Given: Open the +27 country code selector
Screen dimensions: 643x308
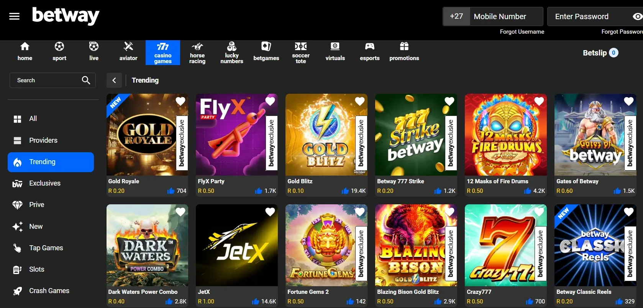Looking at the screenshot, I should [456, 16].
